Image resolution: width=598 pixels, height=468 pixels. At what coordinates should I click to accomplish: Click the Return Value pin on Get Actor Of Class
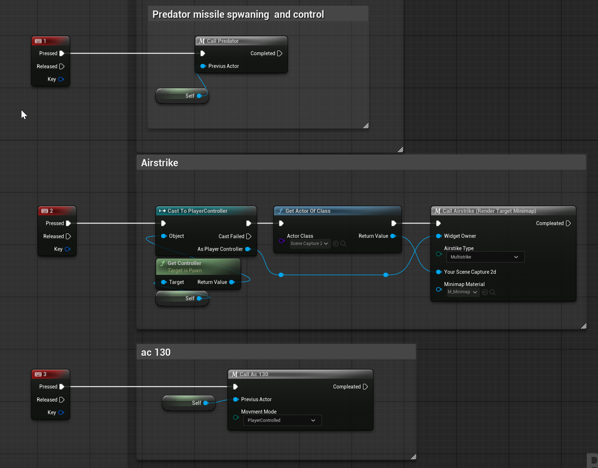(393, 236)
